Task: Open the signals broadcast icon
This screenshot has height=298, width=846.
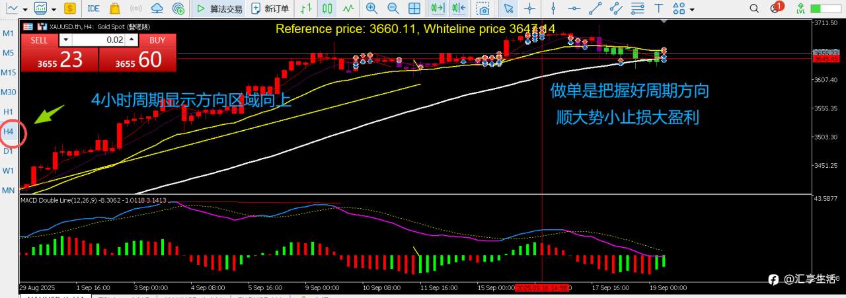Action: pos(135,9)
